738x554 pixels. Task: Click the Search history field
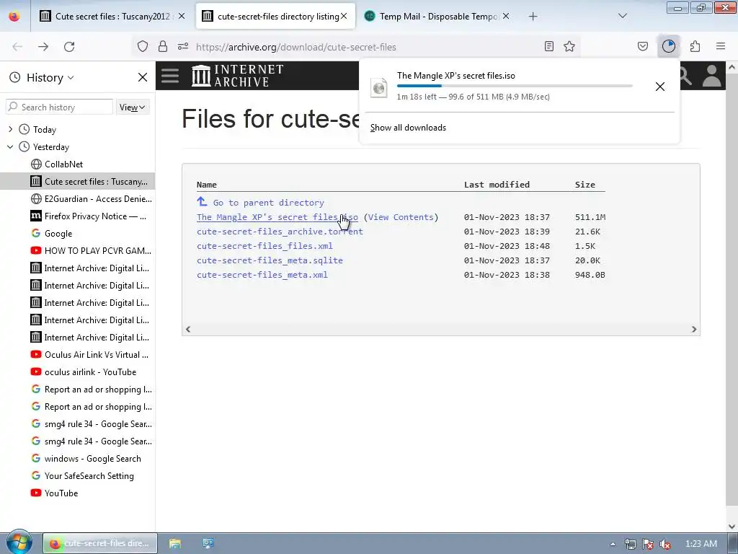click(59, 107)
